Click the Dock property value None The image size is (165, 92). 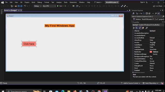(x=152, y=68)
